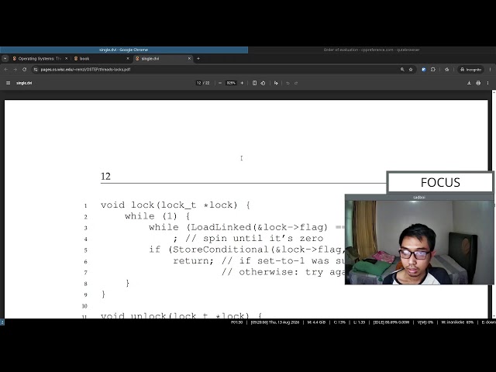Close the book tab
This screenshot has width=496, height=372.
click(128, 59)
